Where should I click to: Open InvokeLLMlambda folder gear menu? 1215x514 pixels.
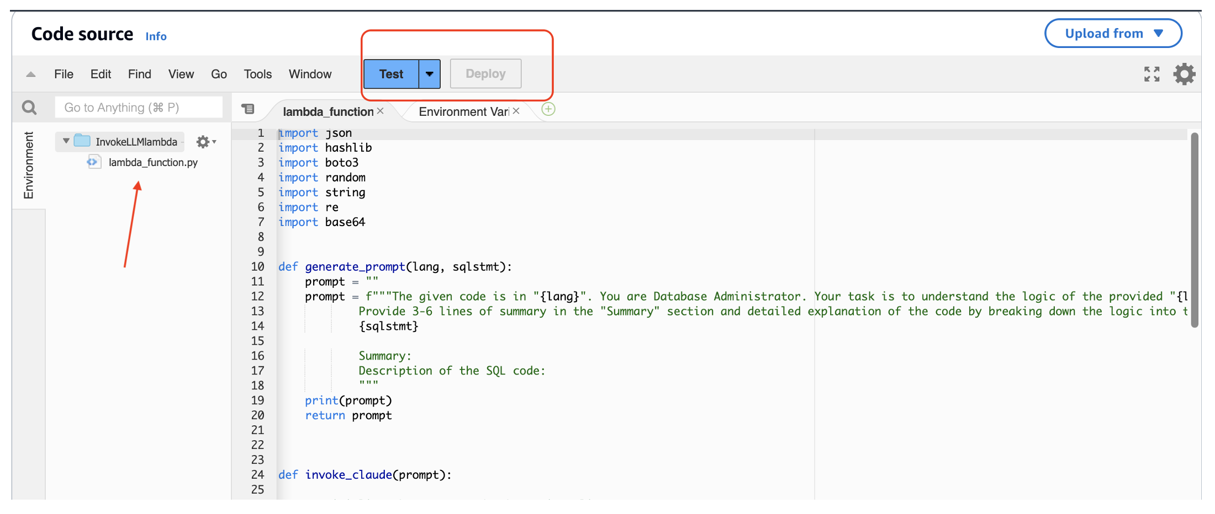pos(206,142)
